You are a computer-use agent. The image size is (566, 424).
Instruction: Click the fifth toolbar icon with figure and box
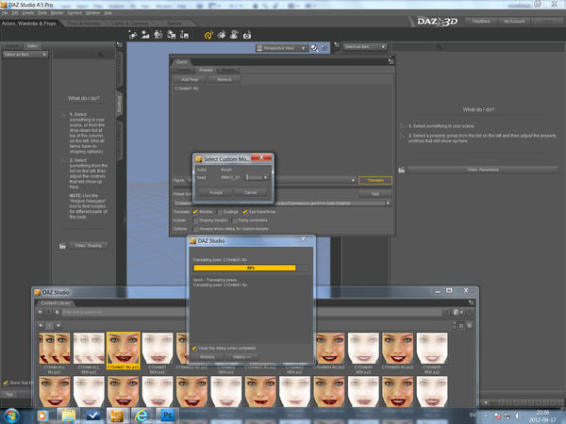(x=185, y=35)
